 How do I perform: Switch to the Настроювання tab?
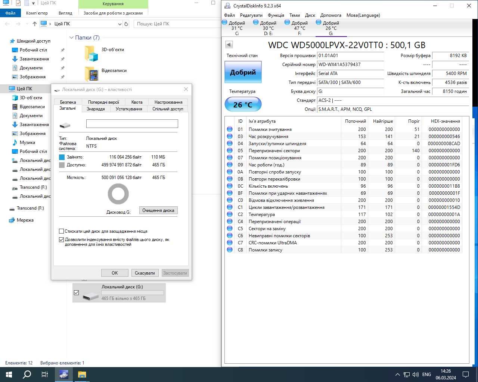[168, 102]
